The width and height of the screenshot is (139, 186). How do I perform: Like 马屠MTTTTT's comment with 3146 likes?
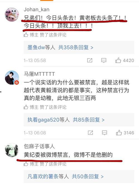point(119,133)
